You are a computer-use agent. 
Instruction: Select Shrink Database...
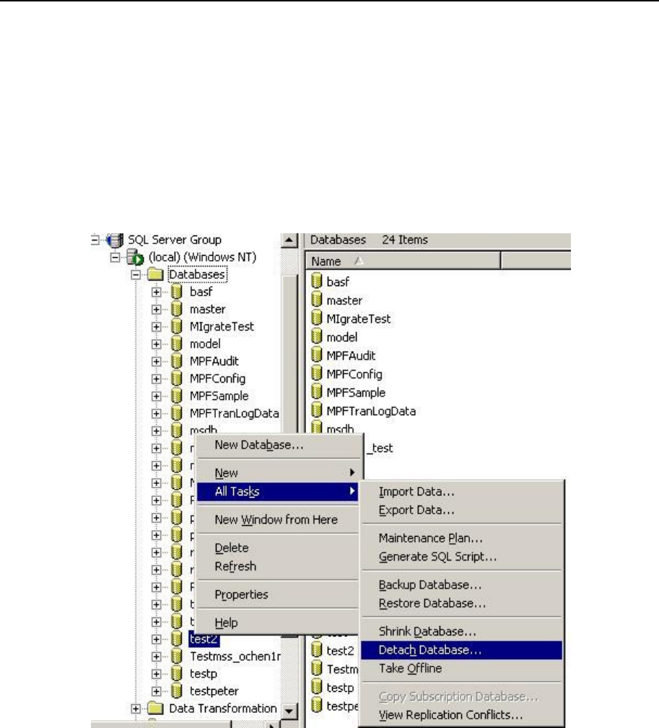pos(462,631)
